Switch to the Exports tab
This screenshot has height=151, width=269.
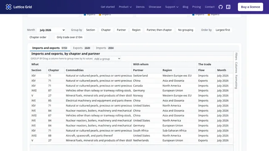click(82, 48)
